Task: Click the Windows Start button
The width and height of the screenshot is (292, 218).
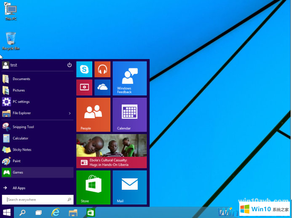Action: click(7, 213)
